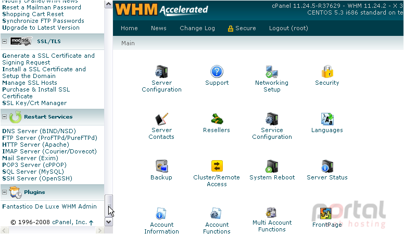Open Fantastico De Luxe WHM Admin
The width and height of the screenshot is (404, 234).
(x=49, y=206)
